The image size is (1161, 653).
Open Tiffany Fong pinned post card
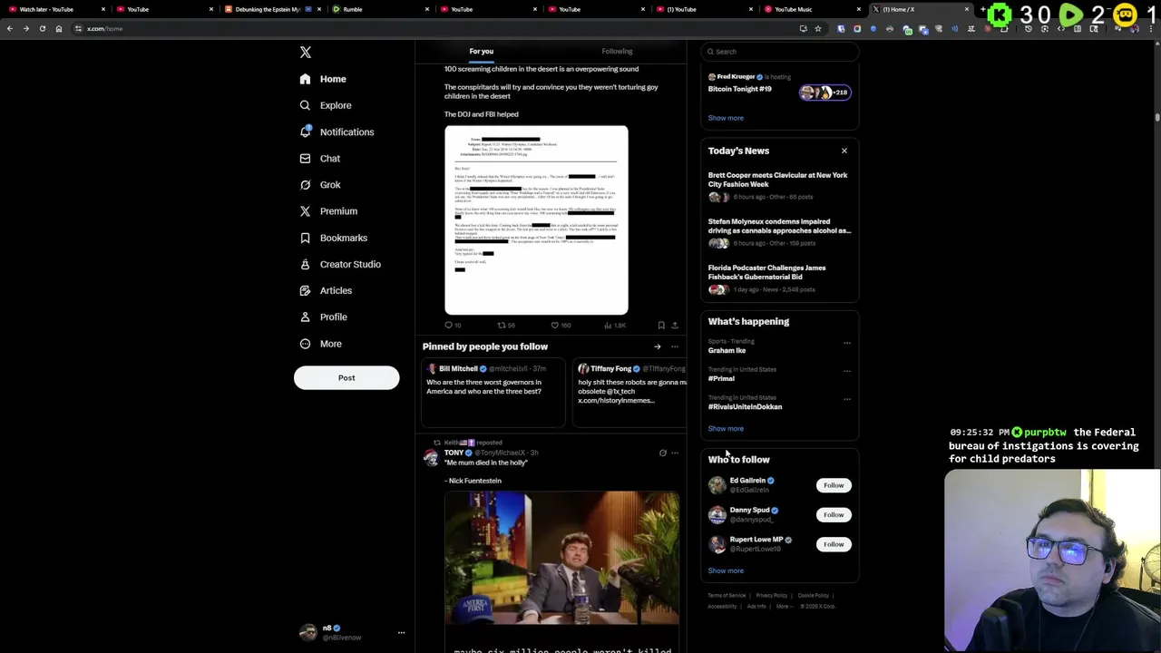click(x=629, y=392)
